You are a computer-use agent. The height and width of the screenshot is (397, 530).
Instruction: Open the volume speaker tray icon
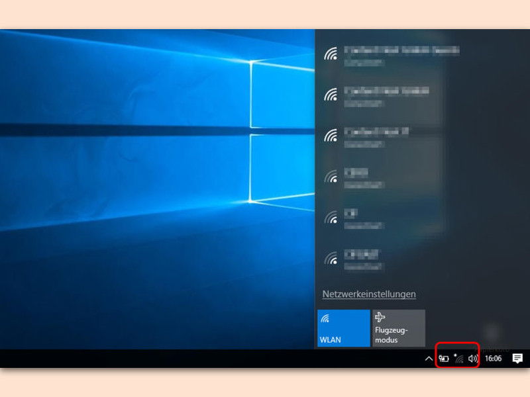coord(473,359)
